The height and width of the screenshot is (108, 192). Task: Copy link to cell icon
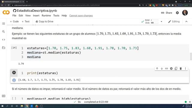(x=166, y=69)
